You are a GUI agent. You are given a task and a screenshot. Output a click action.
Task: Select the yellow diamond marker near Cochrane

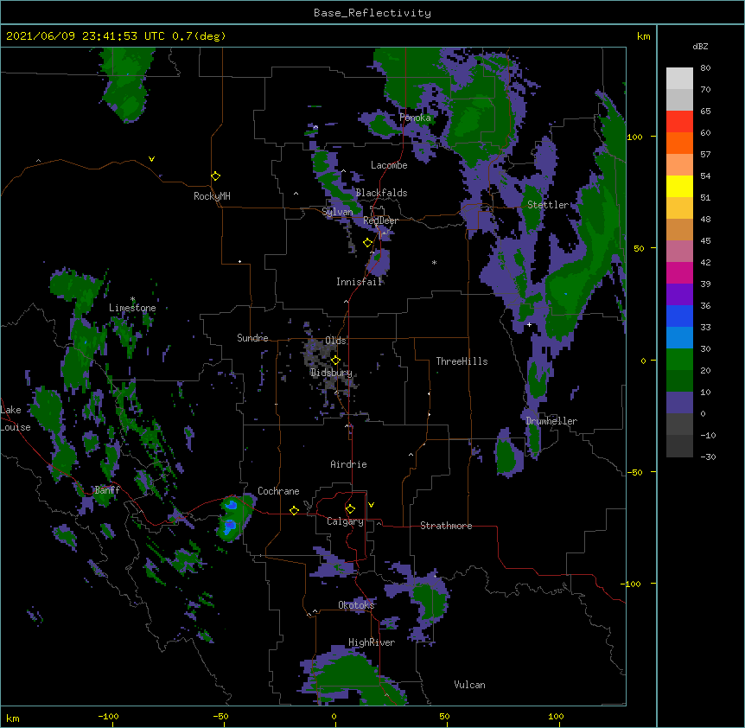294,510
